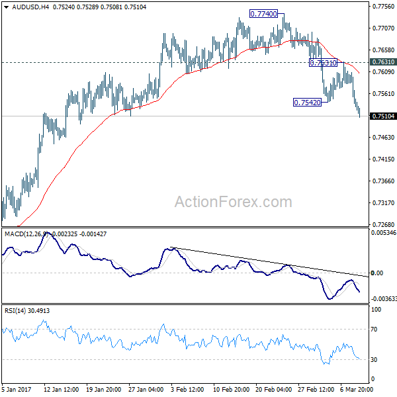Viewport: 397px width, 397px height.
Task: Select the 19 Jan 20:00 time label
Action: (x=103, y=390)
